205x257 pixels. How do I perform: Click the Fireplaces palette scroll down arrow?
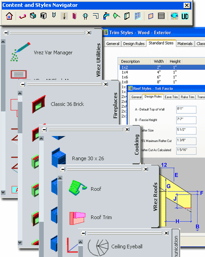pos(20,242)
